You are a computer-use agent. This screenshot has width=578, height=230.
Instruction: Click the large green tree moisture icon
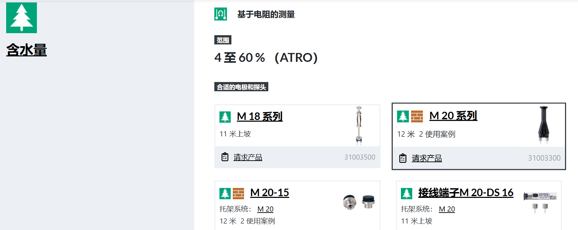click(x=22, y=18)
